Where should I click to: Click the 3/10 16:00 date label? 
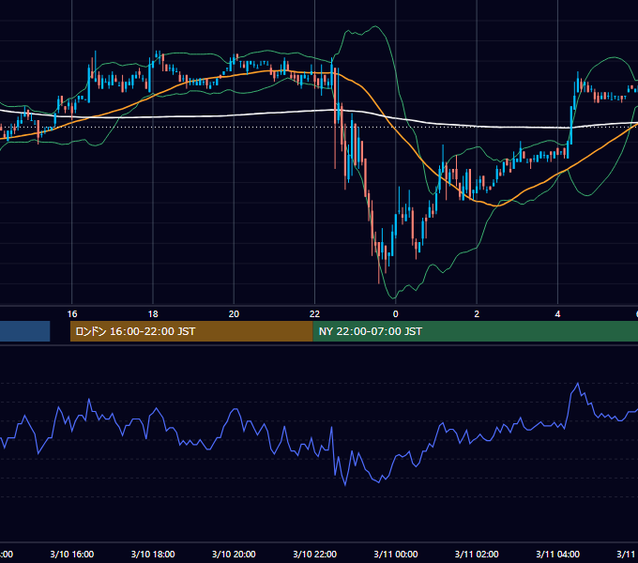[x=72, y=554]
